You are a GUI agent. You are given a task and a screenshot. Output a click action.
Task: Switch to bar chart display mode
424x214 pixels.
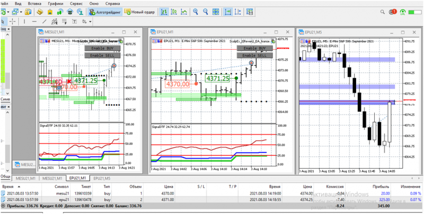[164, 12]
